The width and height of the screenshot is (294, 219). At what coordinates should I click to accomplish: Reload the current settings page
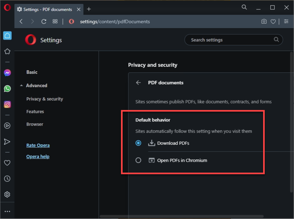pos(44,21)
